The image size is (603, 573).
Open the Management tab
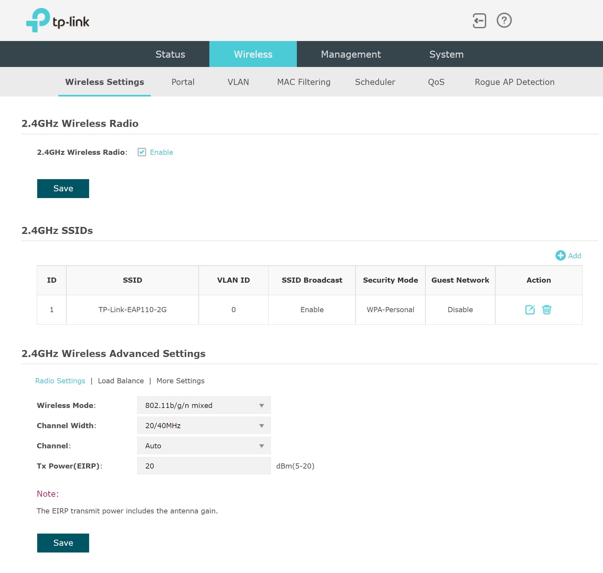351,54
